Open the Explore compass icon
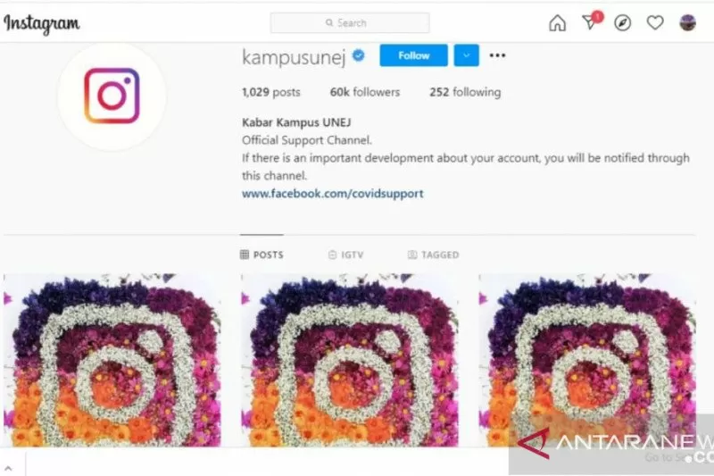 tap(622, 23)
